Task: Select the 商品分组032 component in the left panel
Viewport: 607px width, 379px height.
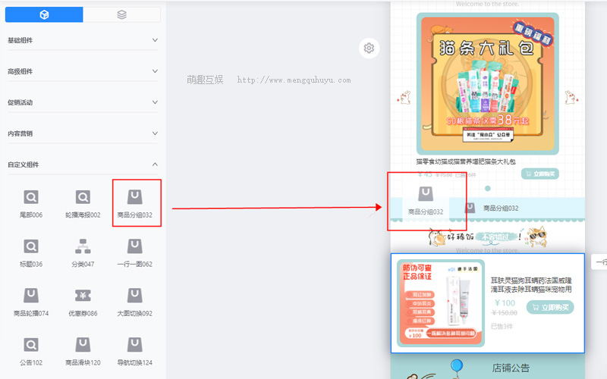Action: (135, 204)
